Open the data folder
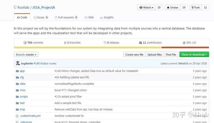The height and width of the screenshot is (123, 214). pyautogui.click(x=23, y=84)
